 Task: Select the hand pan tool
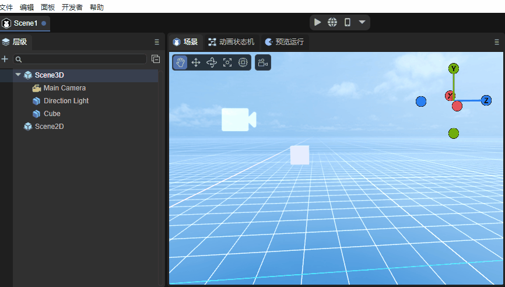[x=181, y=62]
